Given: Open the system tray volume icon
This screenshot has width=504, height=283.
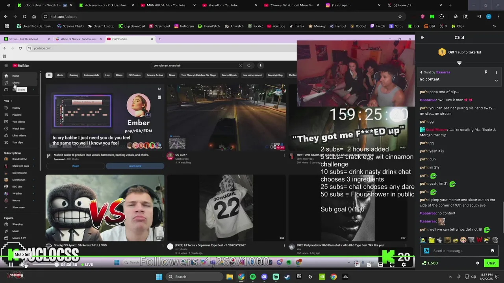Looking at the screenshot, I should click(473, 277).
